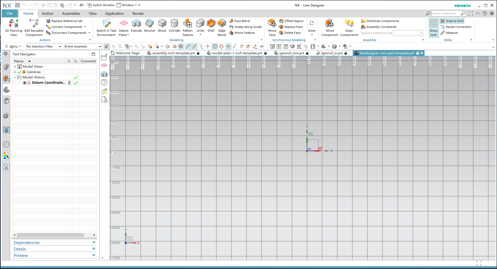
Task: Switch to the Welcome Page tab
Action: pos(125,53)
